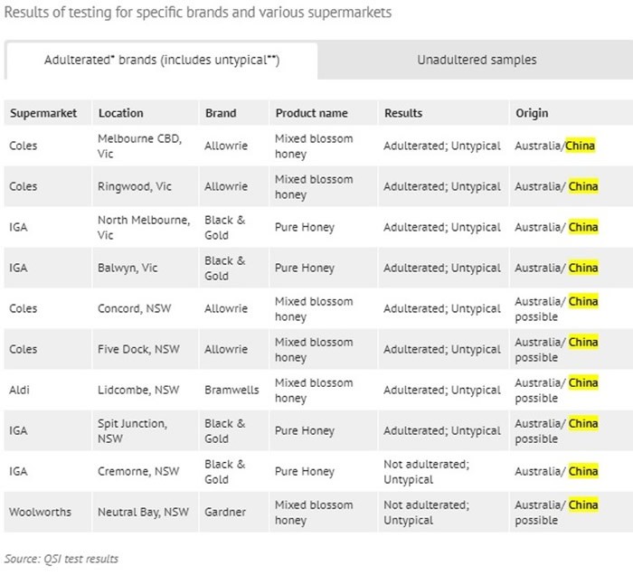Click the Origin column header
633x575 pixels.
(x=532, y=113)
